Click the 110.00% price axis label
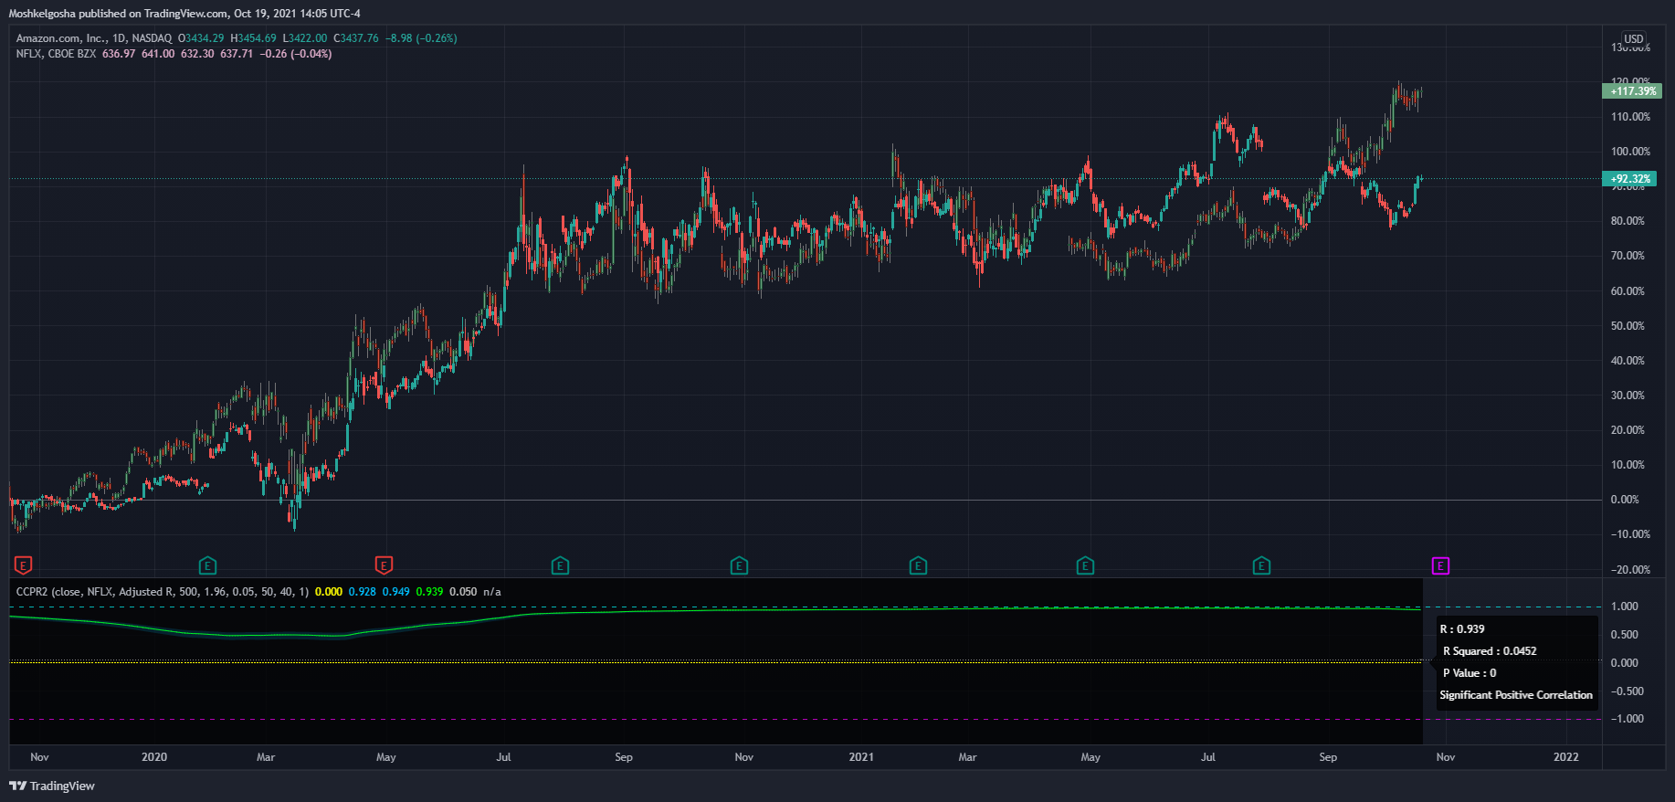Screen dimensions: 1675x802 (x=1631, y=117)
